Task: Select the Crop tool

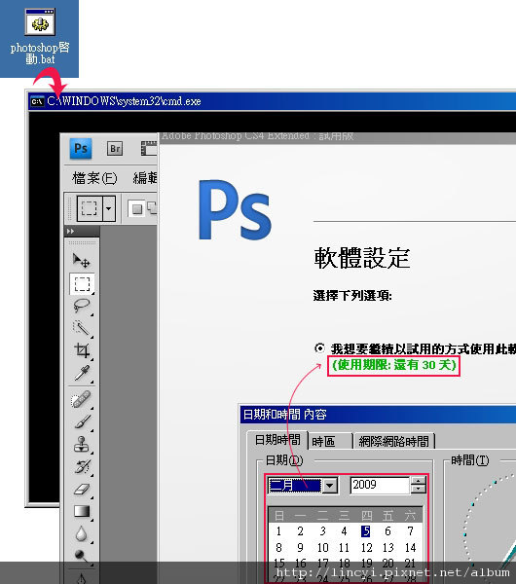Action: click(x=82, y=350)
